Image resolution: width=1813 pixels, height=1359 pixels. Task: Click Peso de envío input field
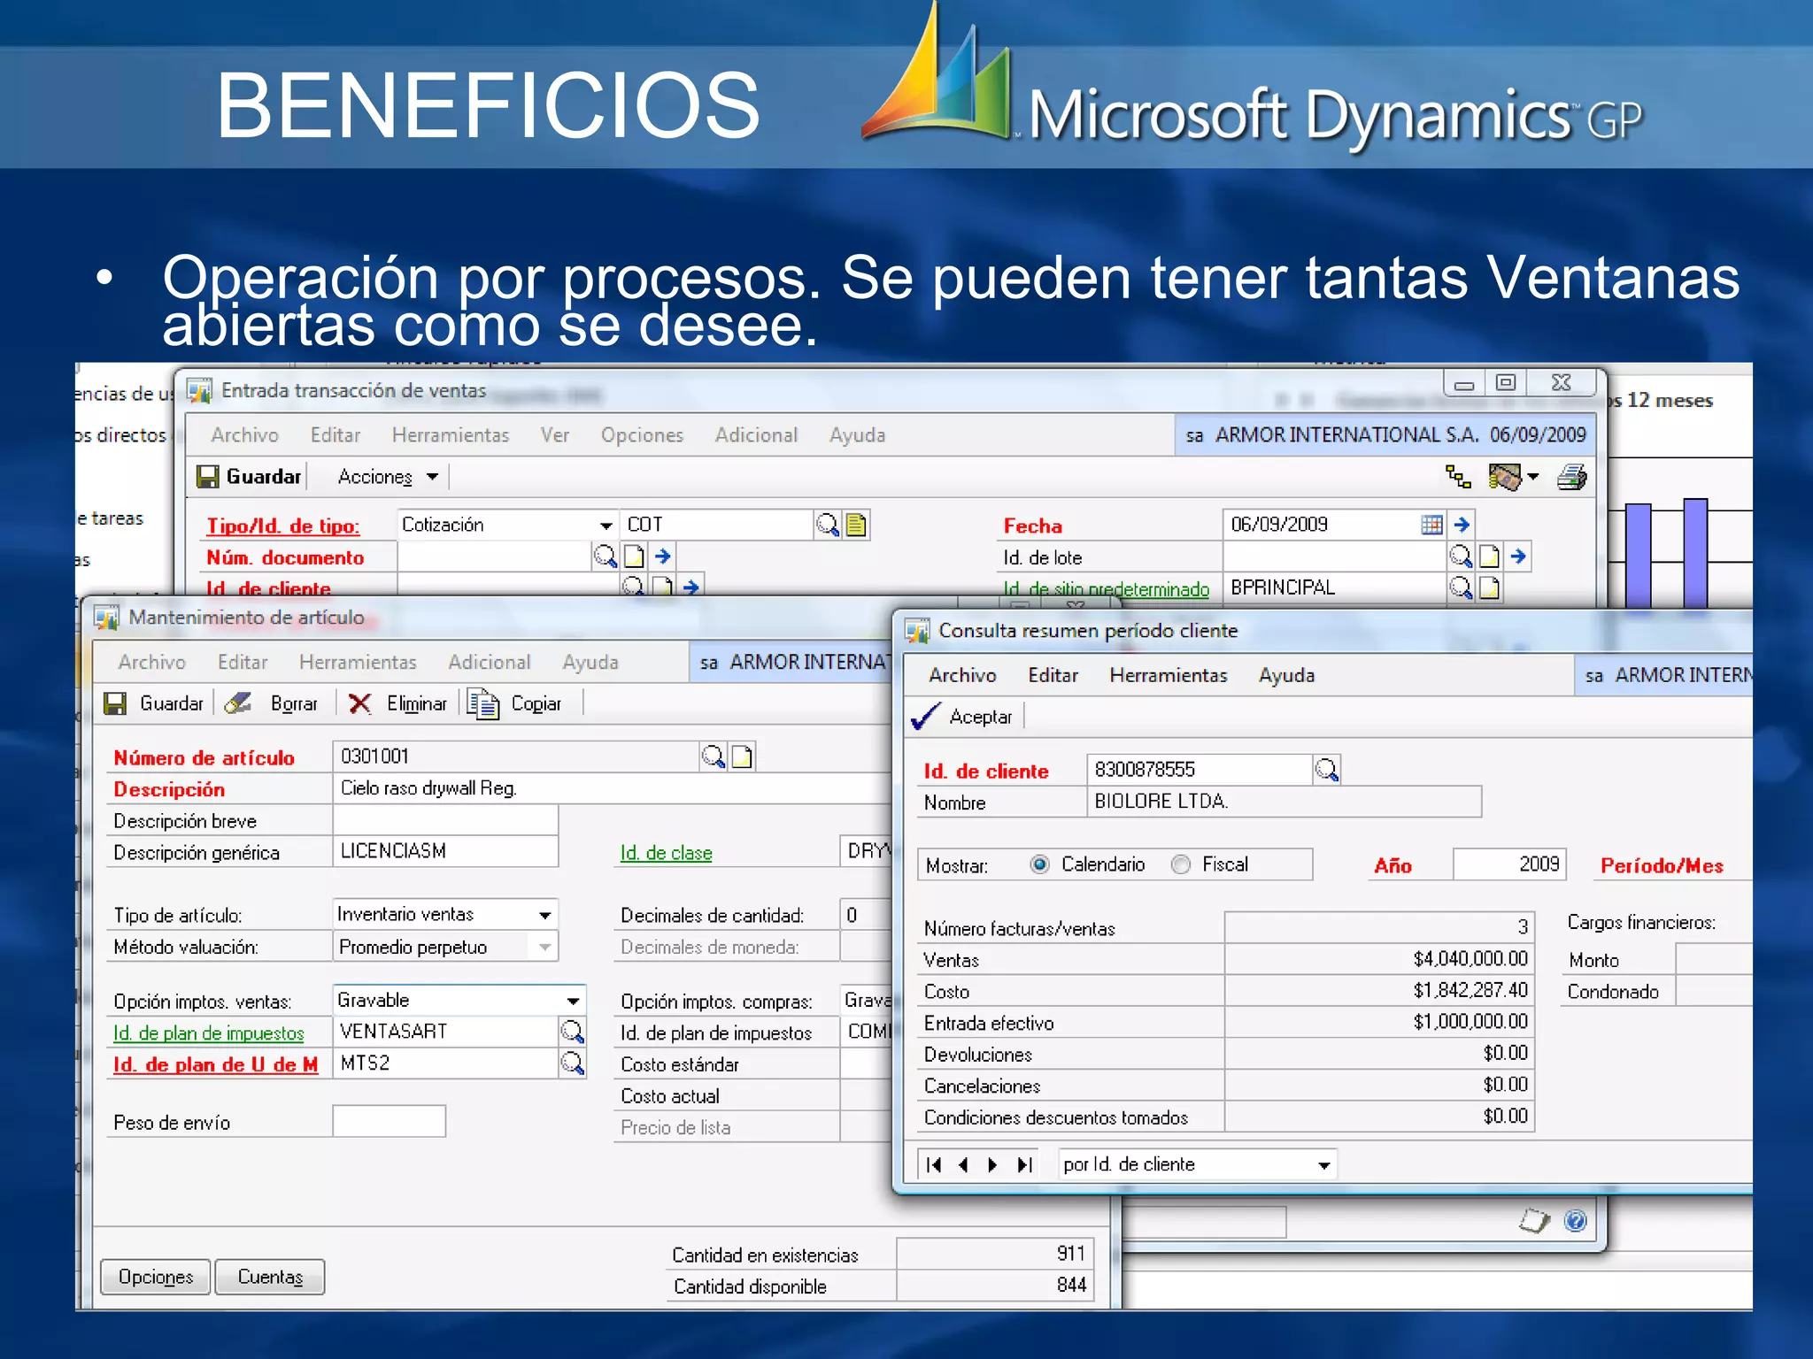point(389,1121)
